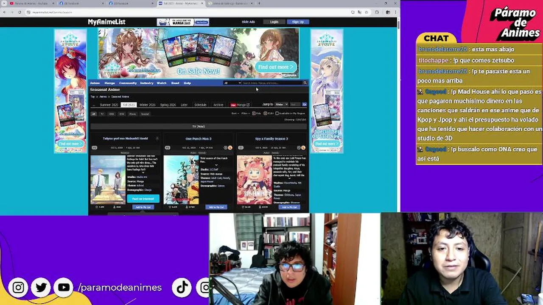Click Read our interview button
The width and height of the screenshot is (543, 305).
(x=143, y=199)
